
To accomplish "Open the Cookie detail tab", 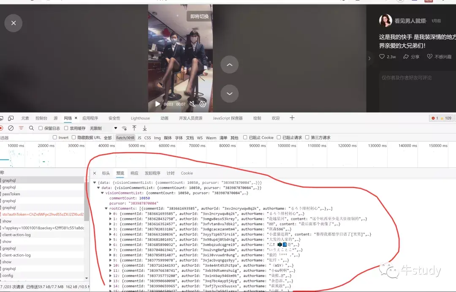I will click(x=187, y=173).
